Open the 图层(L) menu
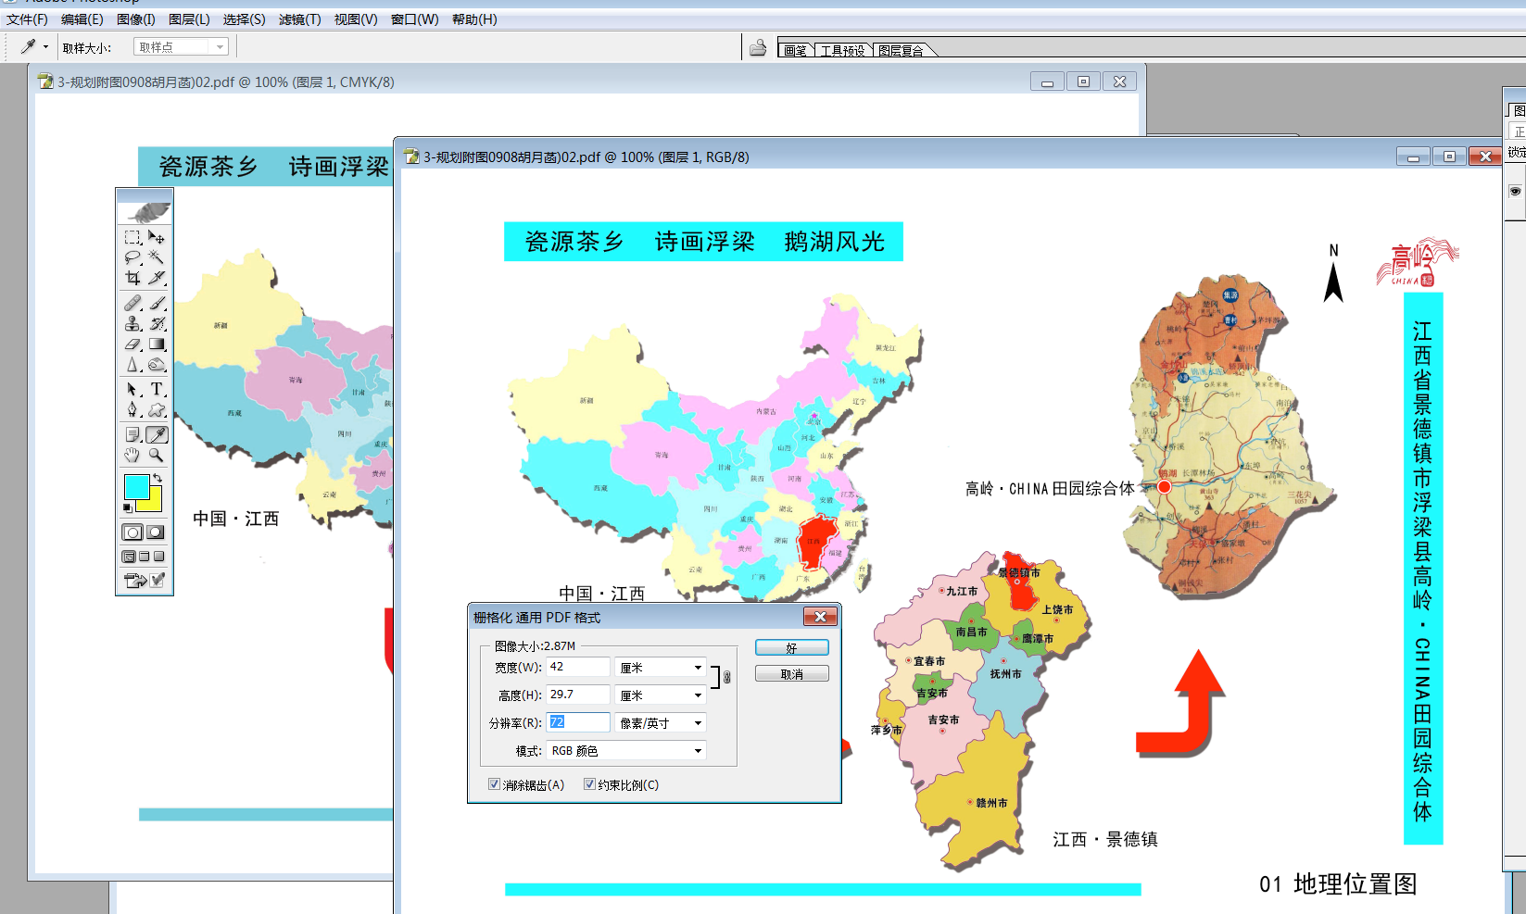1526x914 pixels. pos(189,19)
